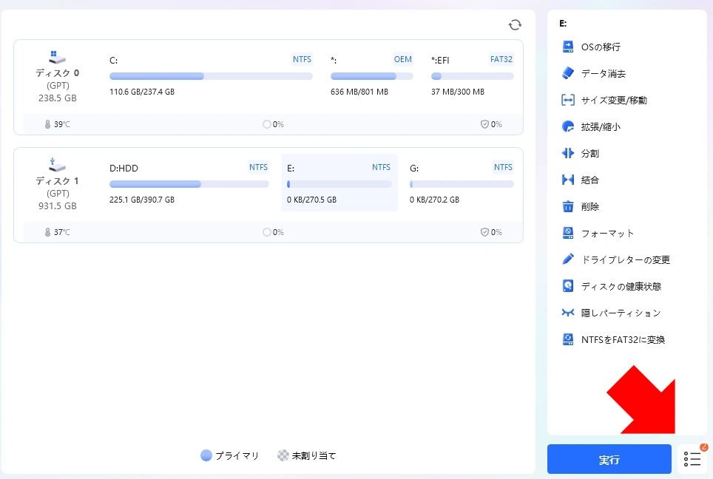The width and height of the screenshot is (713, 479).
Task: Click the refresh disks icon
Action: tap(515, 24)
